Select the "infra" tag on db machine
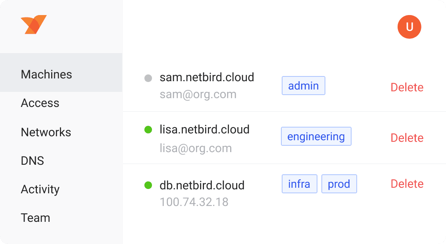446x244 pixels. coord(299,184)
